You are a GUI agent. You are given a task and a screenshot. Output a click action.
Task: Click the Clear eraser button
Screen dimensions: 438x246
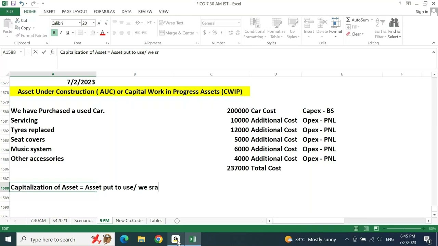tap(355, 34)
